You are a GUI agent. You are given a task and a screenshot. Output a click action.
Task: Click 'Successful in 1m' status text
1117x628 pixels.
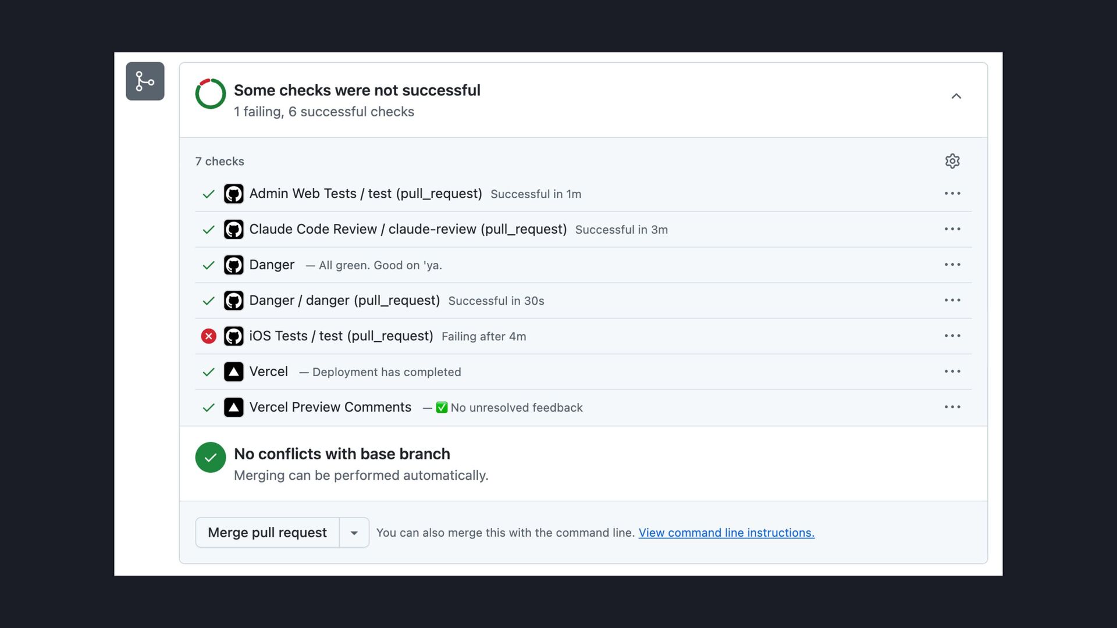coord(535,194)
